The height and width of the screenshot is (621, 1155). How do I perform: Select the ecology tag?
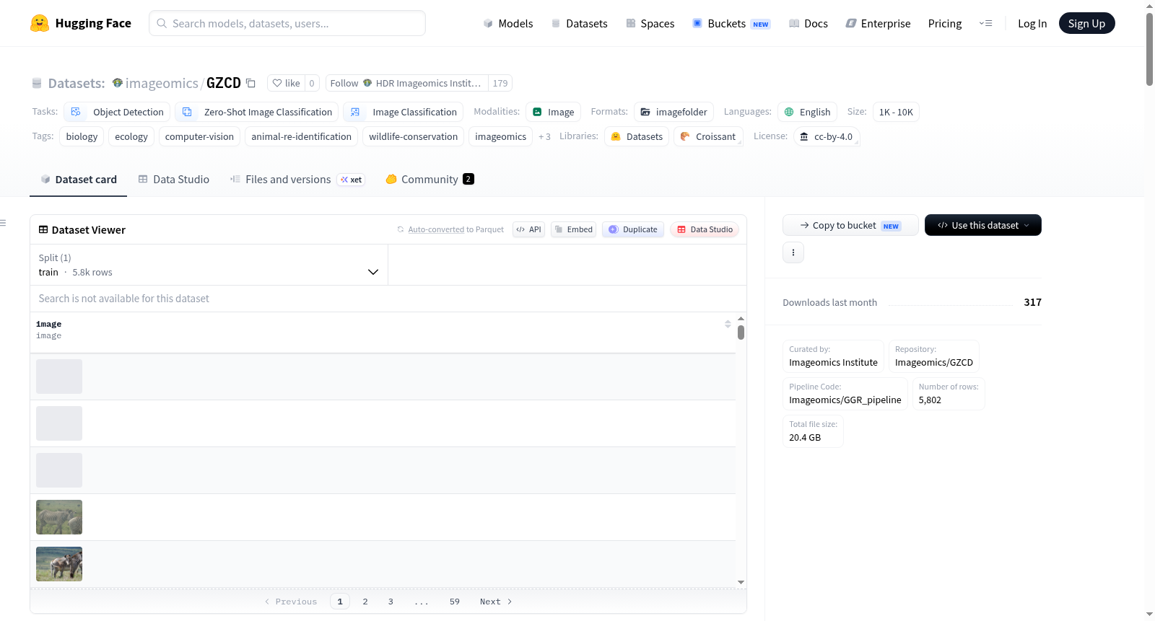pos(131,136)
